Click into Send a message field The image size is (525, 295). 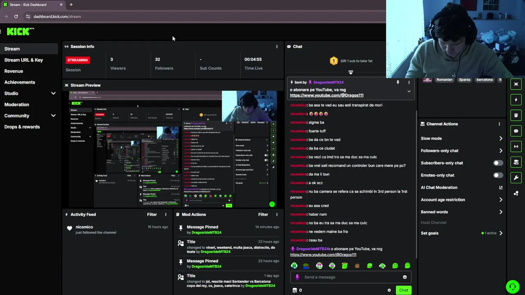351,277
